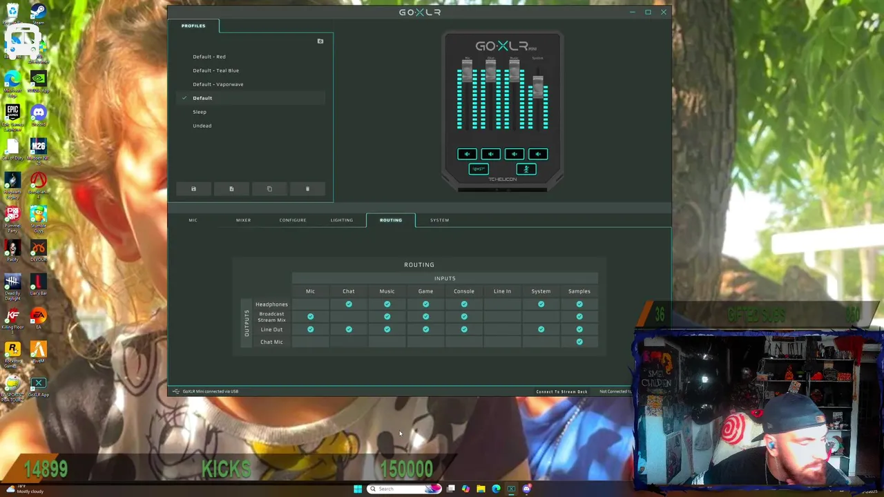The image size is (884, 497).
Task: Click the save-as-new profile icon
Action: click(231, 188)
